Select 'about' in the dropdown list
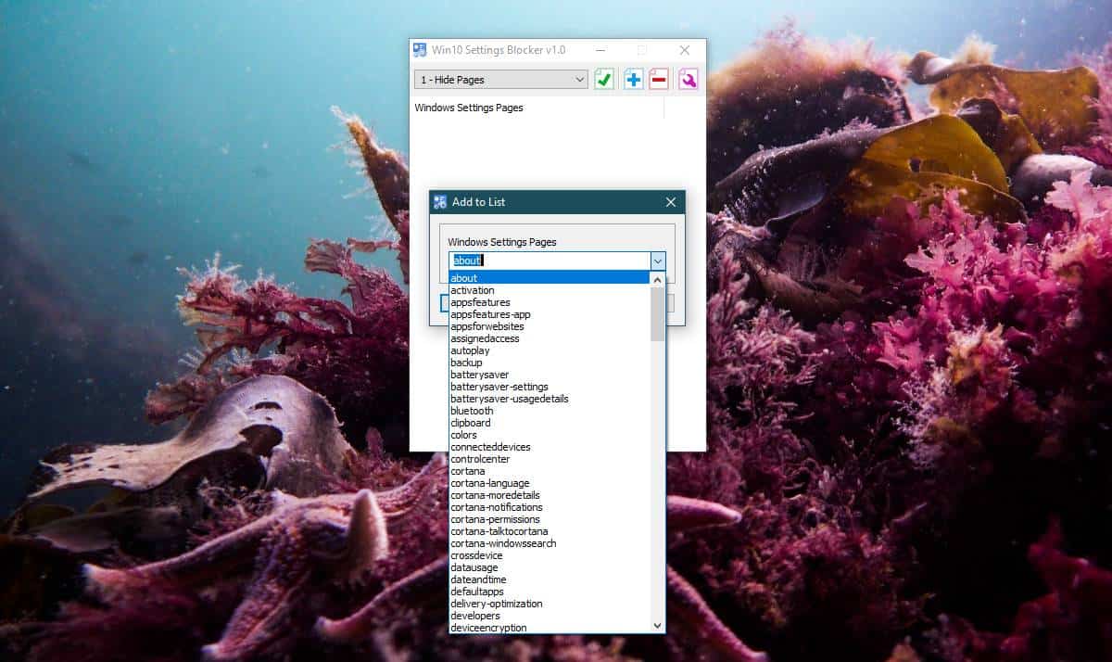 [550, 278]
